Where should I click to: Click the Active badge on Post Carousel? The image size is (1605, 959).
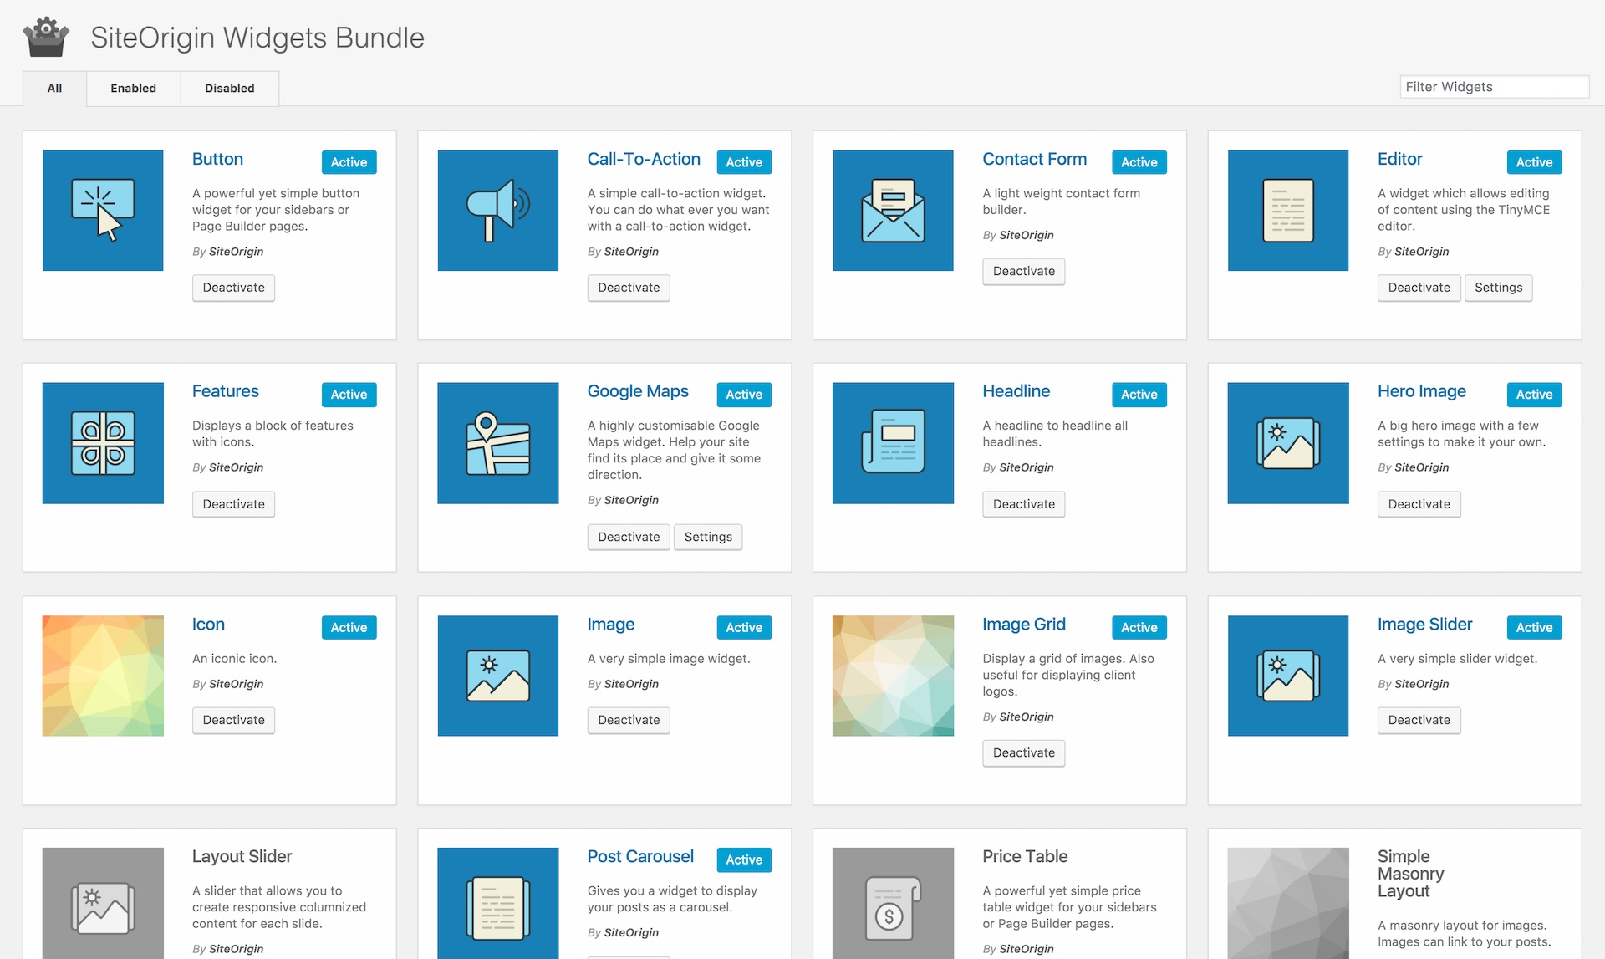pyautogui.click(x=744, y=860)
